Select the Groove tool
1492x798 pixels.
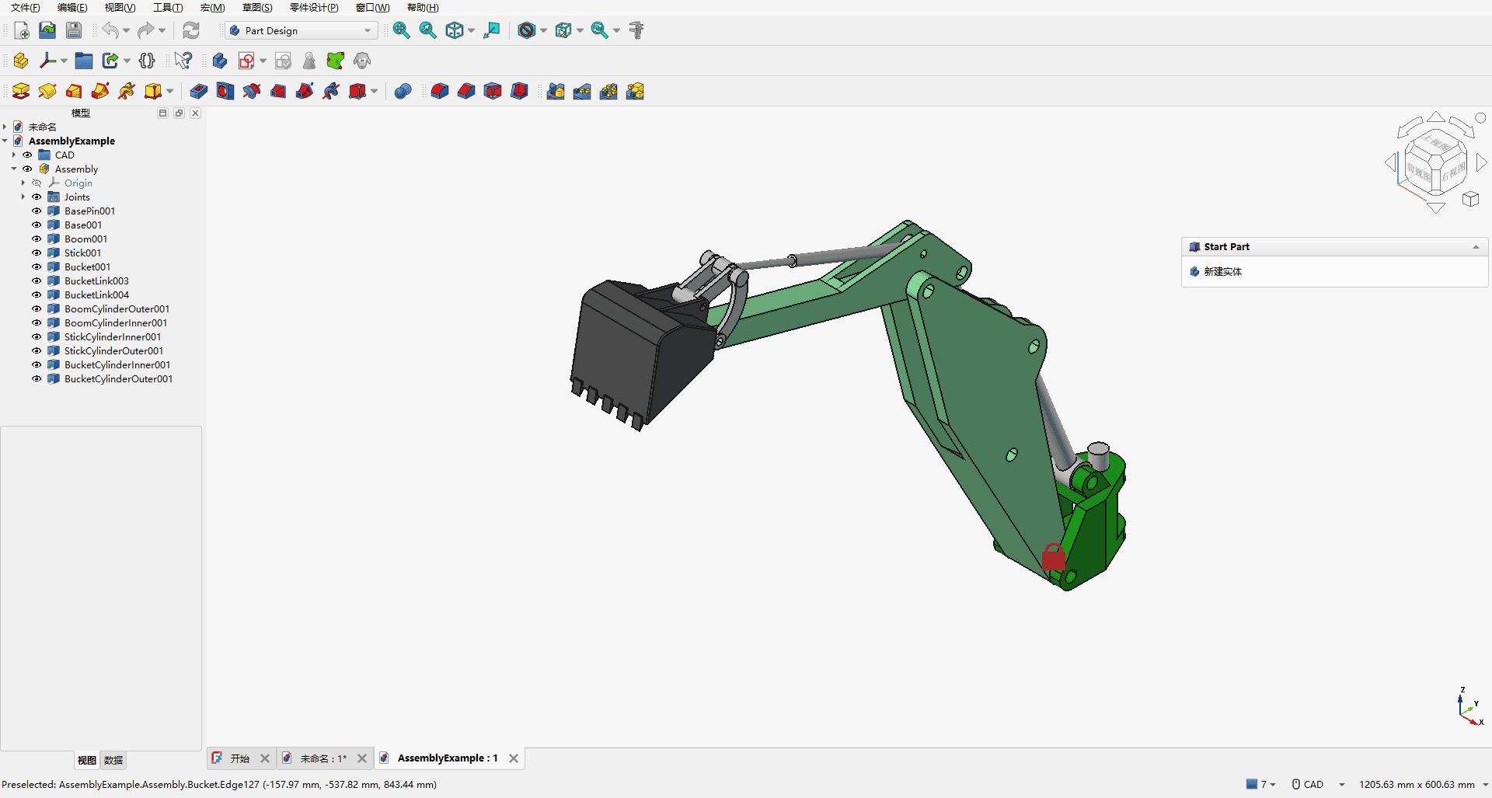coord(252,91)
